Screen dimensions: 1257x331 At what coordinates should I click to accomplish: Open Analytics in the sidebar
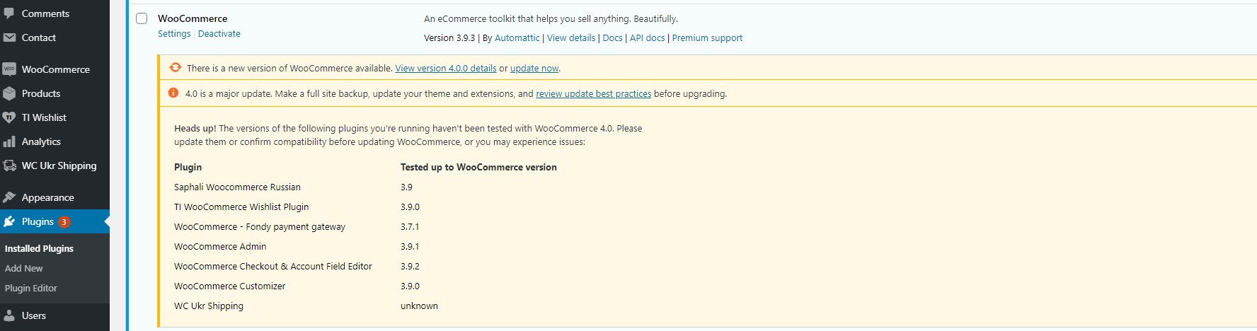tap(41, 141)
